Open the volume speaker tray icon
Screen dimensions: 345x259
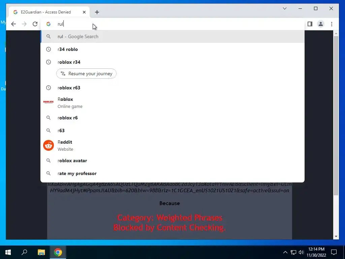tap(301, 252)
